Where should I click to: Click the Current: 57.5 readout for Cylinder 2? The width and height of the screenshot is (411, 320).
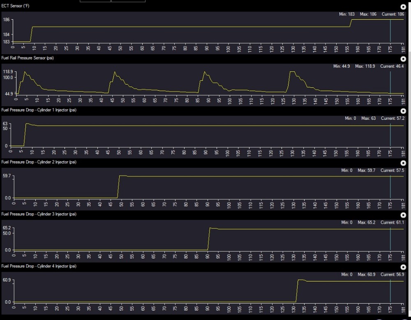(x=392, y=170)
